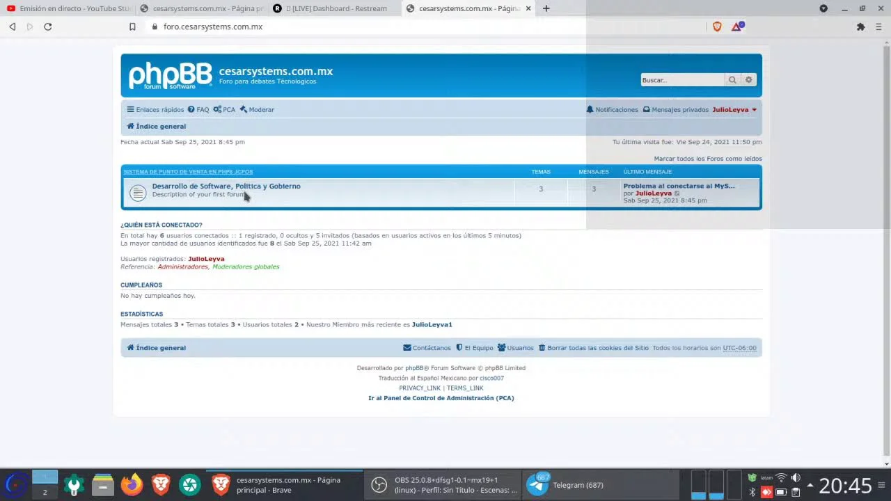Click Borrar todas las cookies del Sitio

[x=594, y=348]
